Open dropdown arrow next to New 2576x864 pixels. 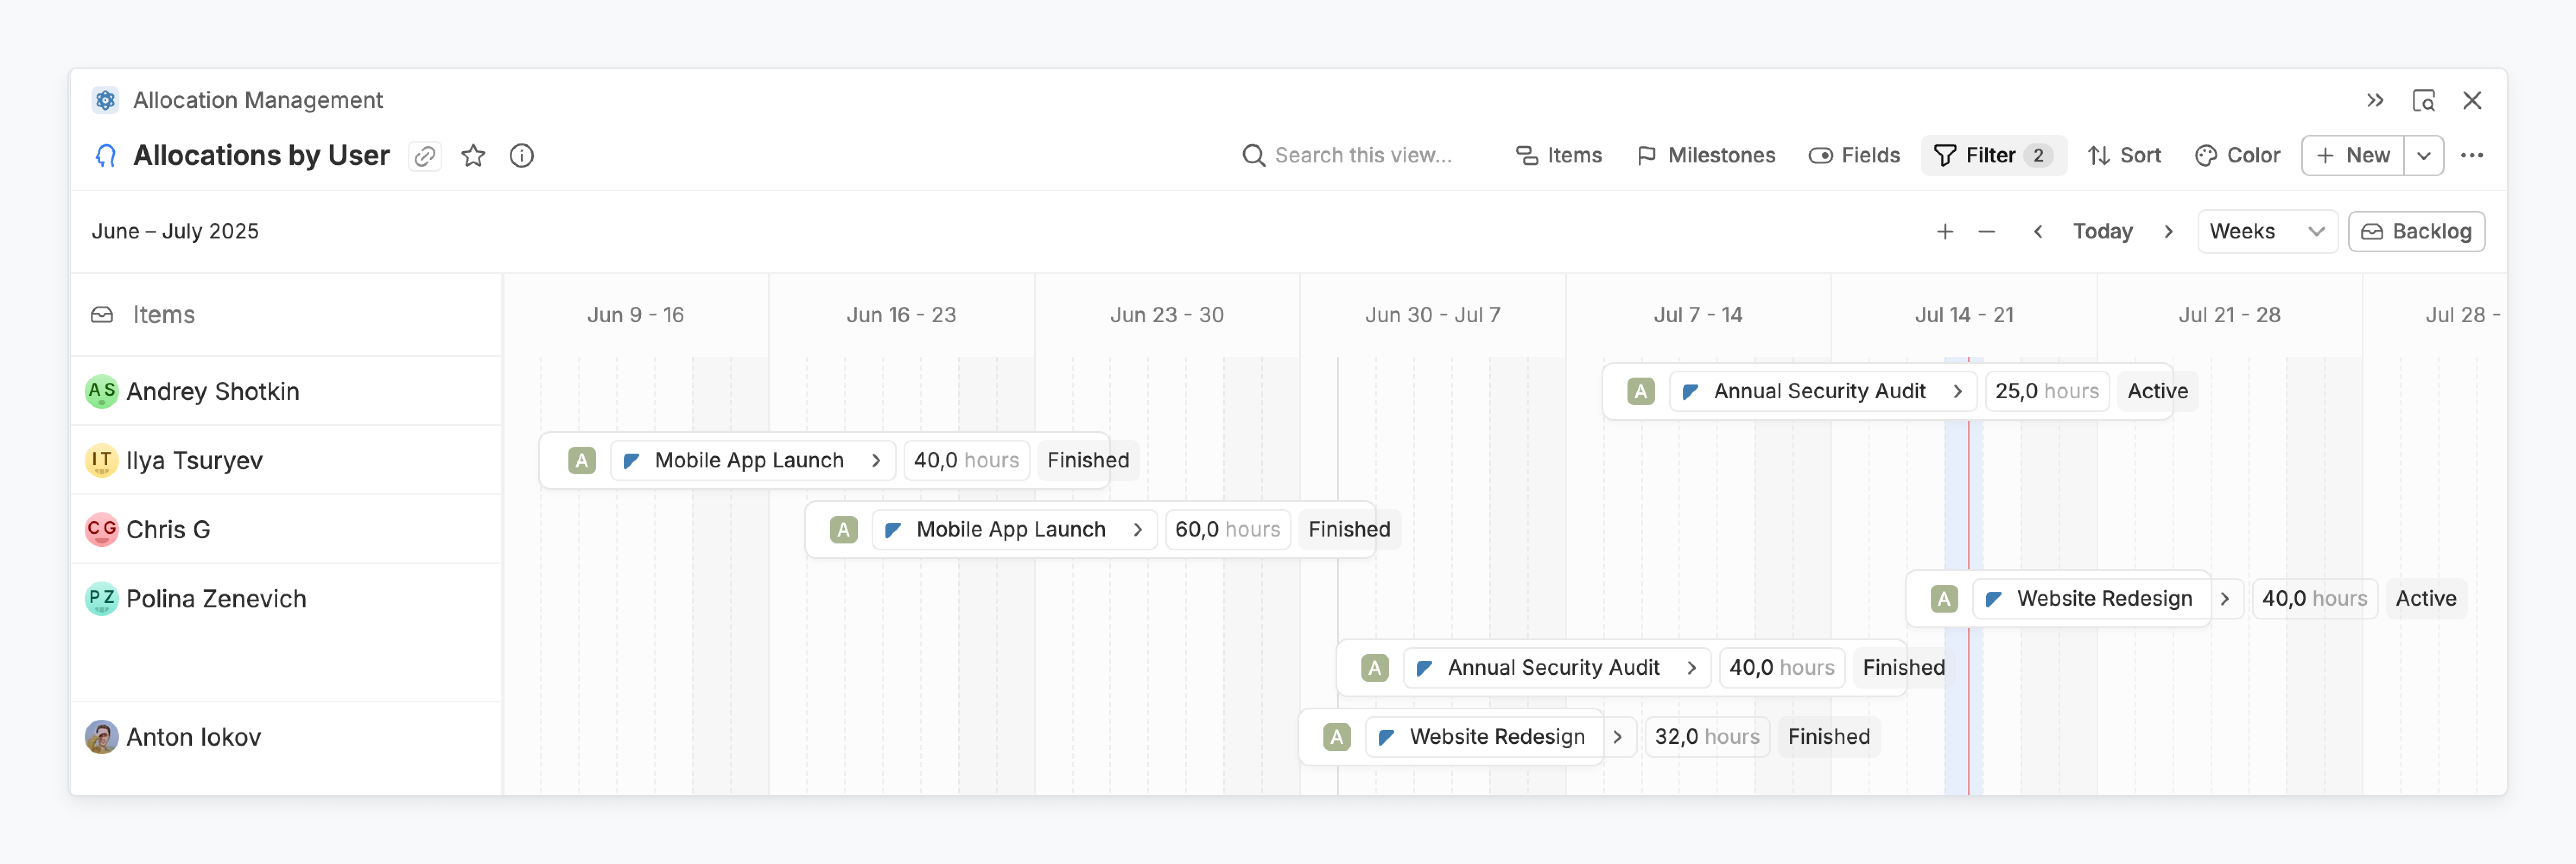[2423, 156]
